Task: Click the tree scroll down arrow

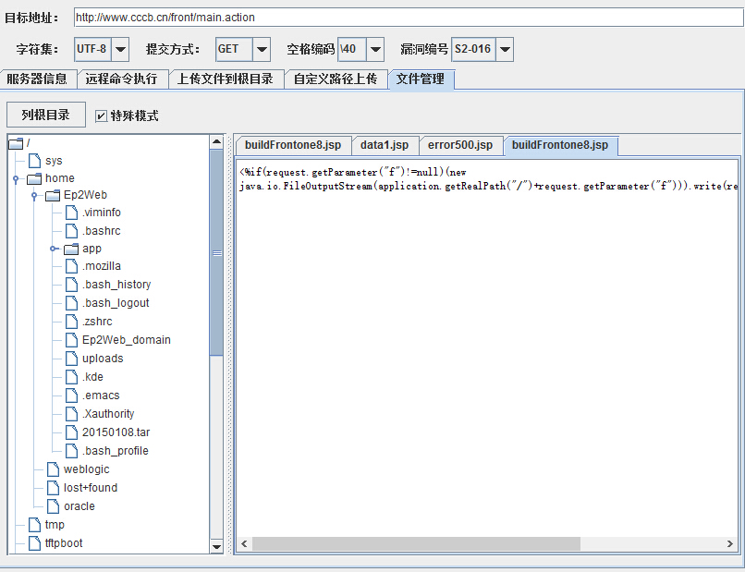Action: click(x=216, y=546)
